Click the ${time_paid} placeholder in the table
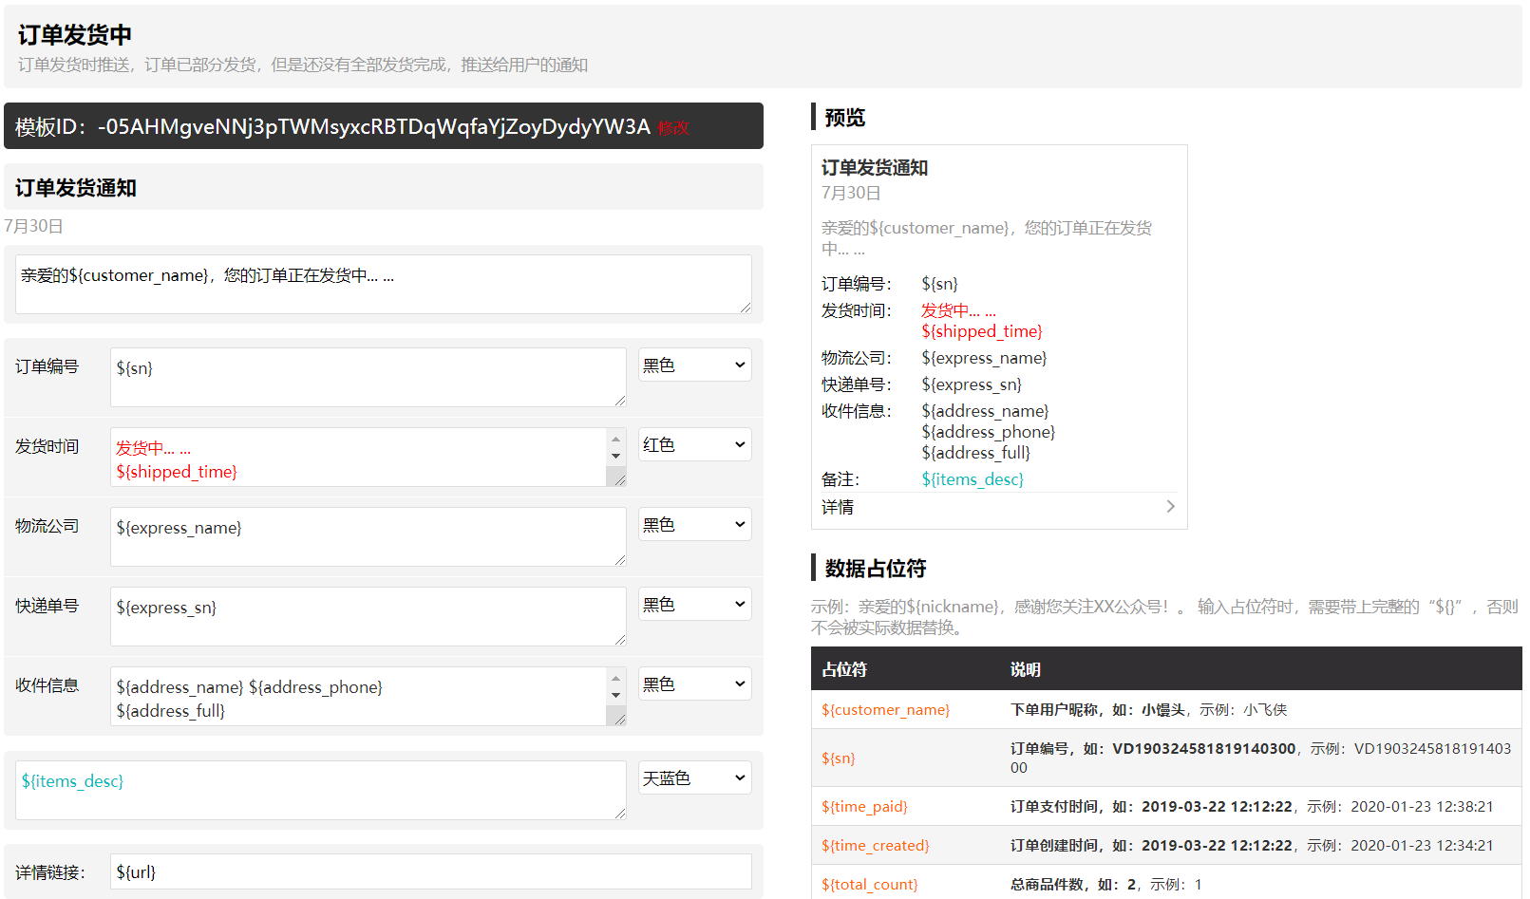1530x899 pixels. click(x=864, y=807)
